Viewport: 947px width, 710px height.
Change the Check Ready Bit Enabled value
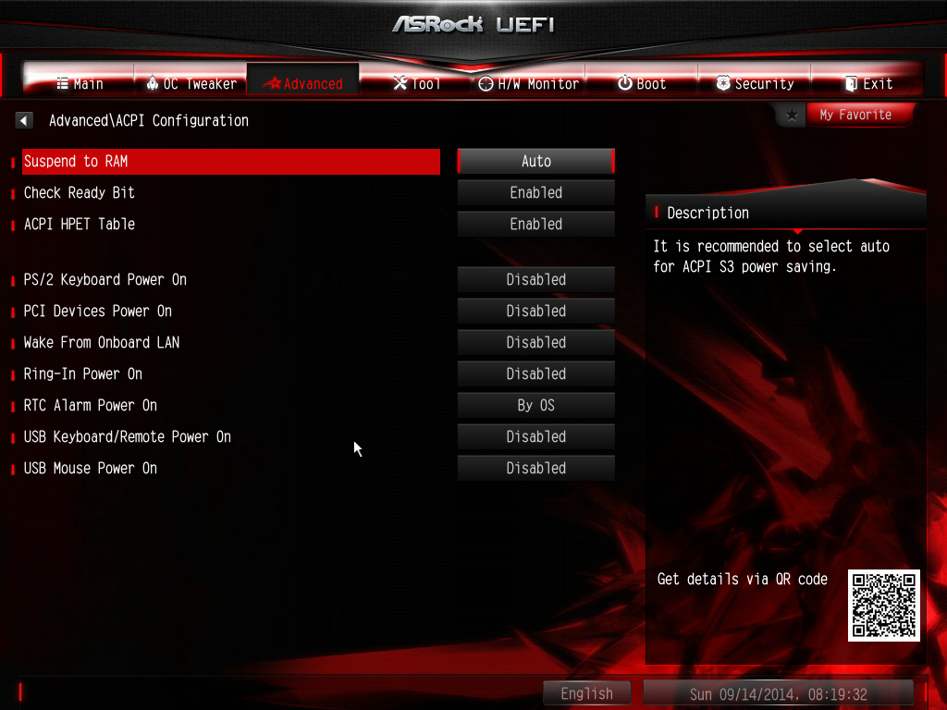(535, 192)
